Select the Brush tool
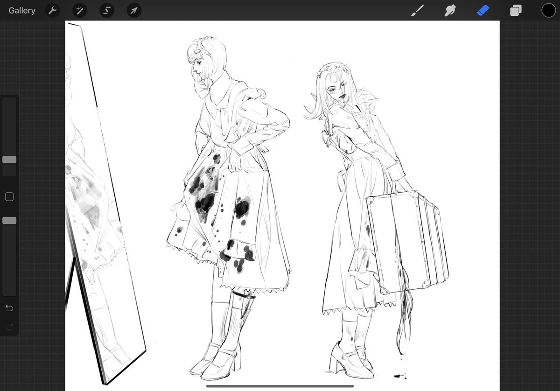The image size is (560, 391). coord(417,10)
